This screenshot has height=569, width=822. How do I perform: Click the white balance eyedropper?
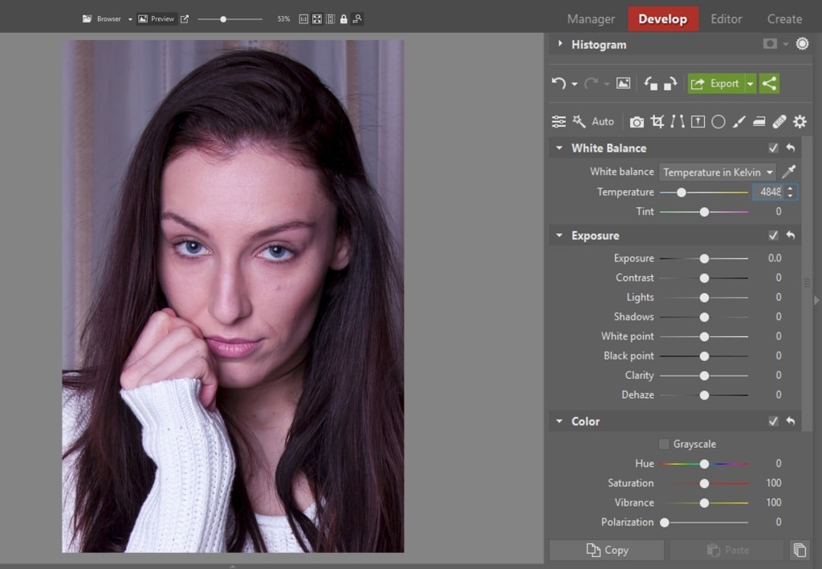pyautogui.click(x=790, y=171)
